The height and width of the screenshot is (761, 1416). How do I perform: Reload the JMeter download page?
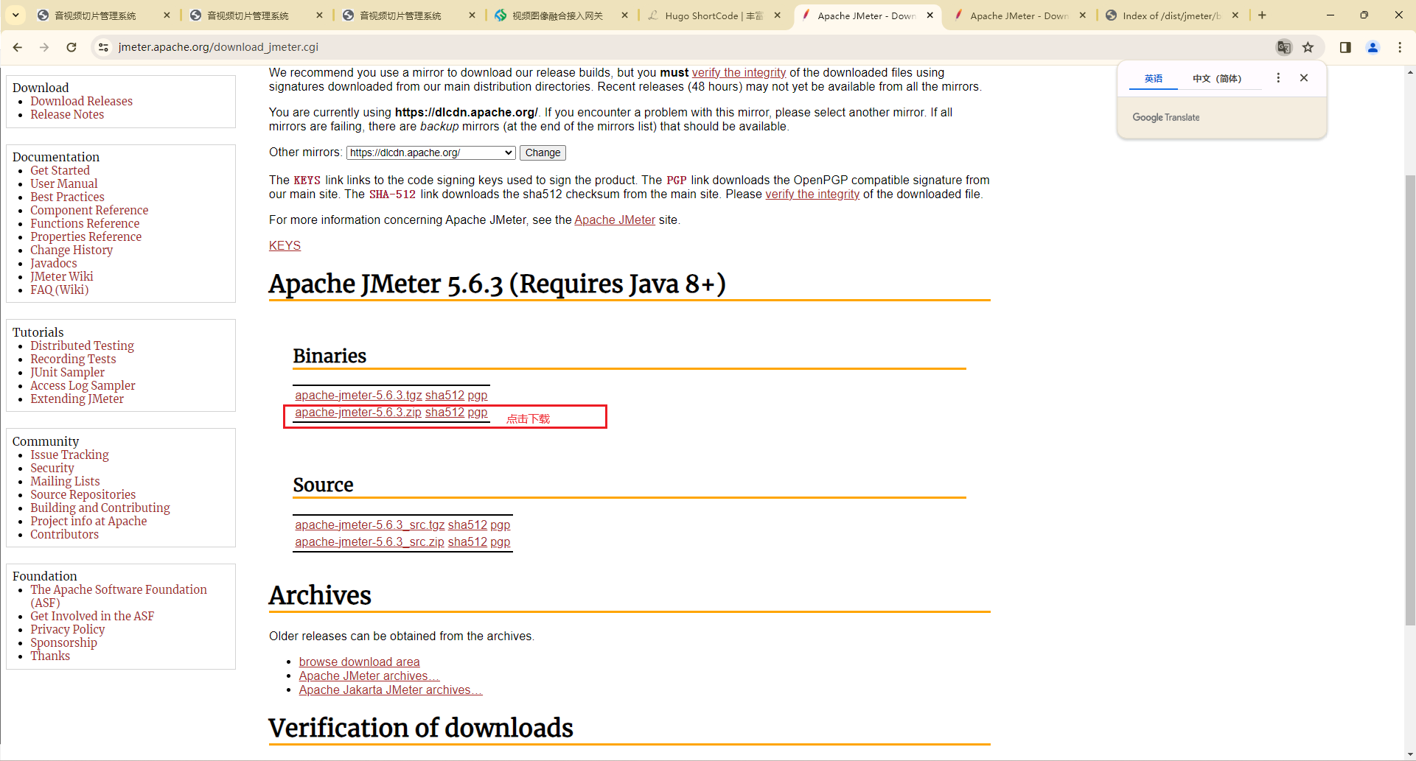tap(72, 47)
